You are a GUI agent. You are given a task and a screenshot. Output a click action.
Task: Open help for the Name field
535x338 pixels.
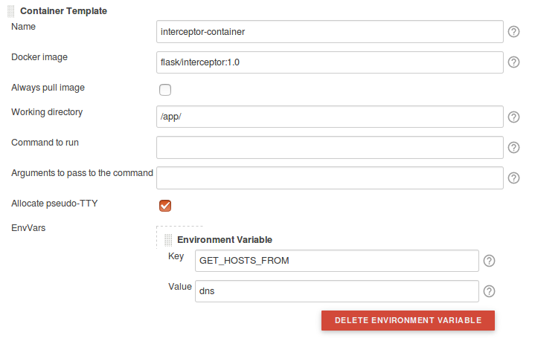point(513,32)
